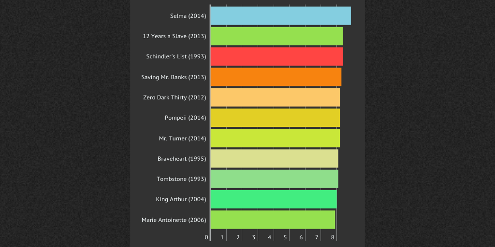Click the "Braveheart (1995)" axis label
This screenshot has height=247, width=495.
(x=182, y=159)
